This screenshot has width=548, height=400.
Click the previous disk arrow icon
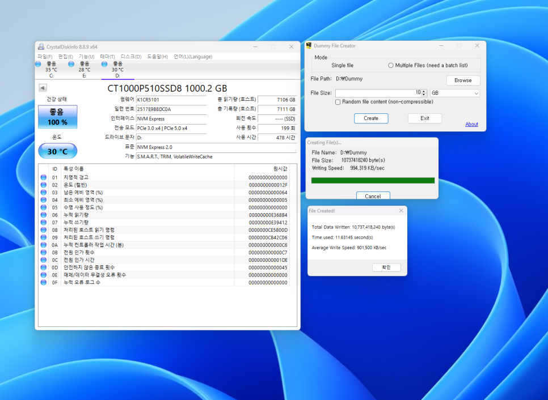43,88
